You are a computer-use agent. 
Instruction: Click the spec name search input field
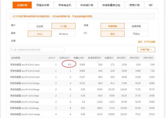(x=41, y=50)
